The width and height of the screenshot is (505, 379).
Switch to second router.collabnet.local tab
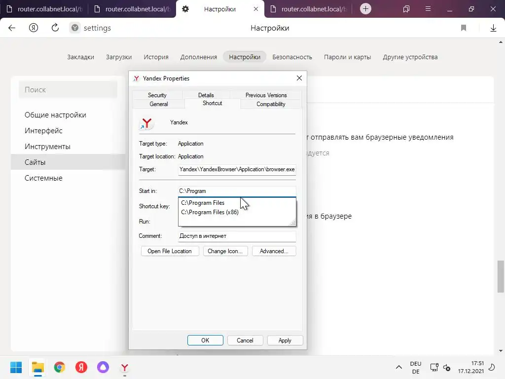tap(132, 9)
